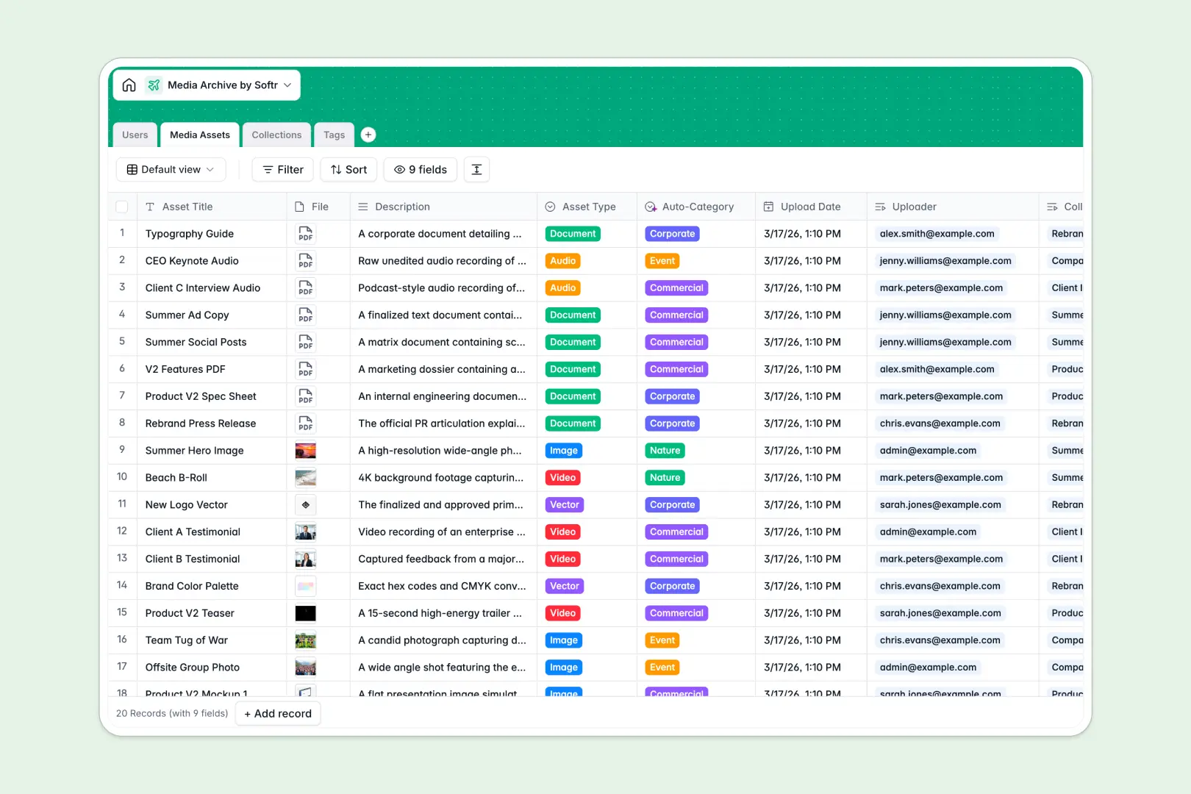Click the row height adjustment icon
The image size is (1191, 794).
[476, 169]
